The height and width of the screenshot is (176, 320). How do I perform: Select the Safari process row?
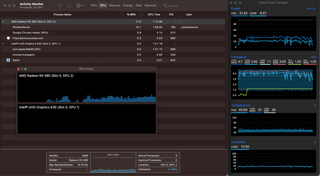click(x=113, y=60)
